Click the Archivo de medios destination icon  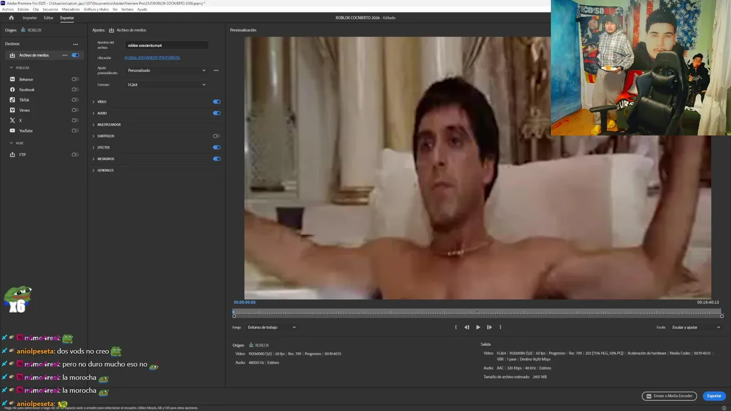point(13,55)
